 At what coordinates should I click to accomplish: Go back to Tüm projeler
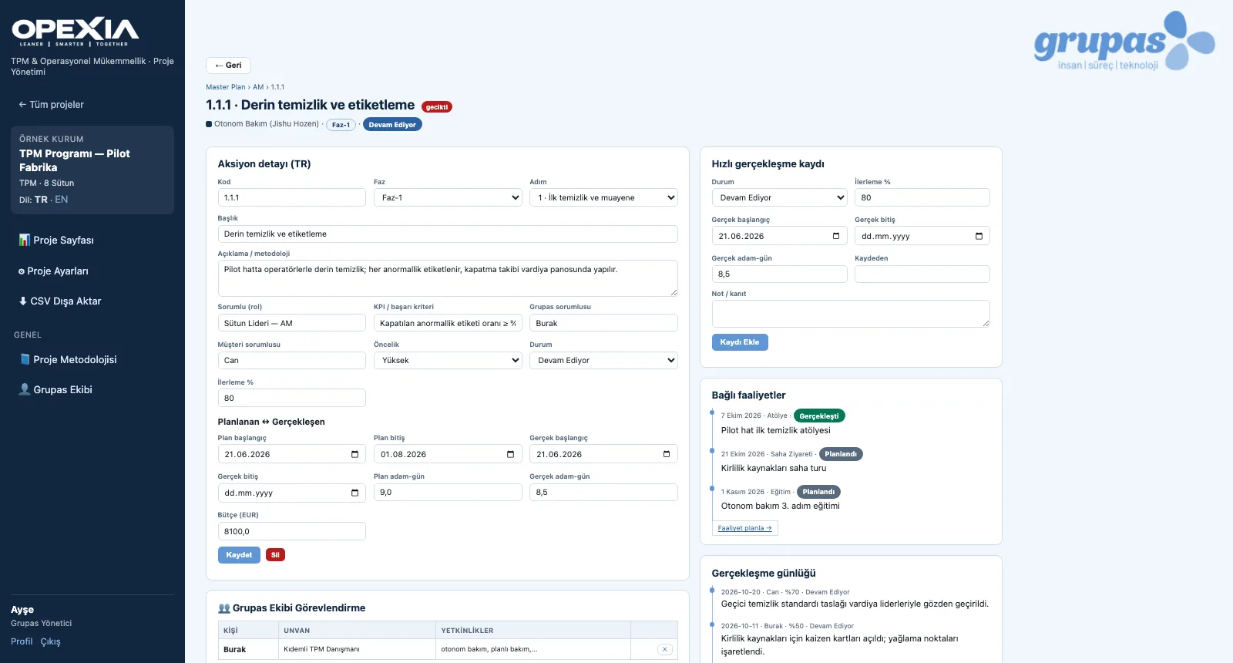pyautogui.click(x=51, y=105)
